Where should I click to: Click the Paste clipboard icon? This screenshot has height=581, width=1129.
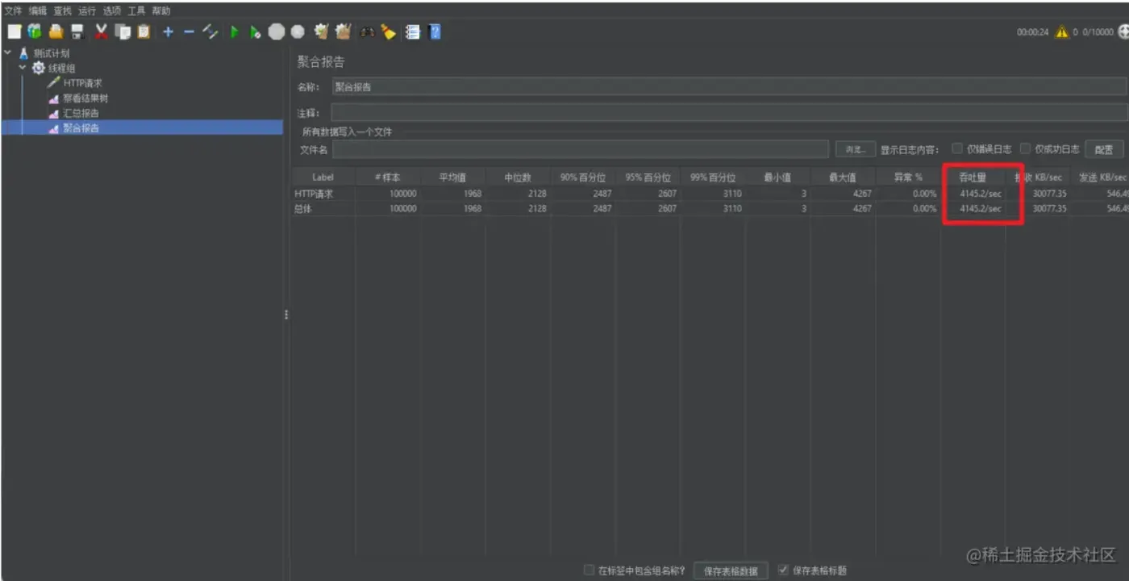(x=144, y=31)
